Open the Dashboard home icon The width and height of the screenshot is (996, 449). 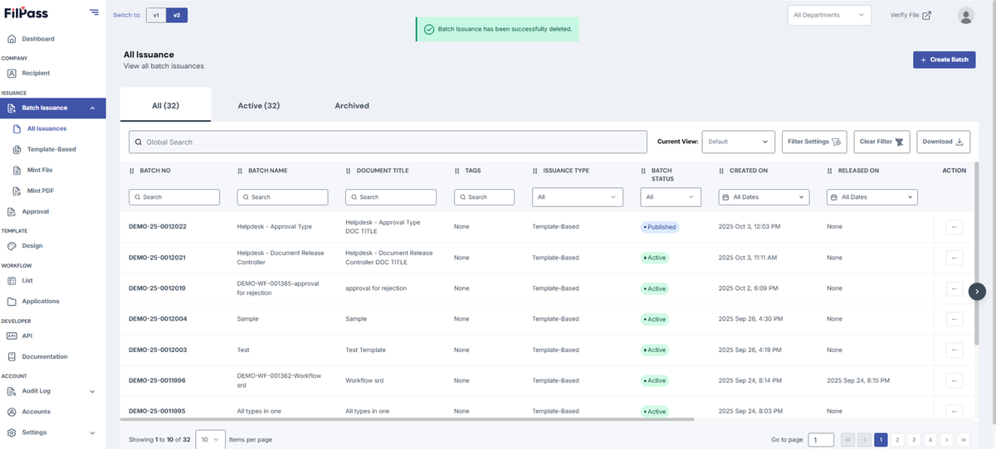pyautogui.click(x=12, y=39)
